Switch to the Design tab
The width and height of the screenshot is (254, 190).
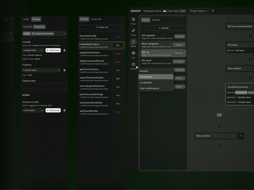pyautogui.click(x=26, y=19)
